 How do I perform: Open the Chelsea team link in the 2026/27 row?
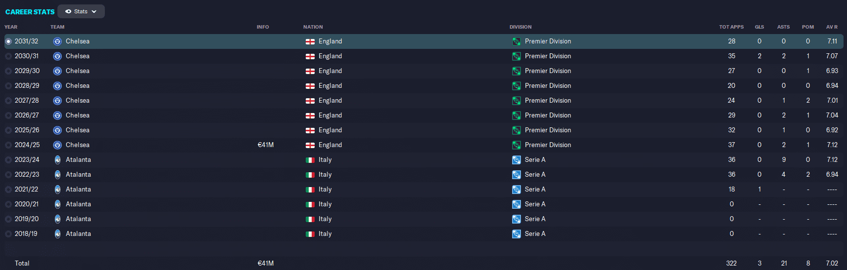point(78,116)
